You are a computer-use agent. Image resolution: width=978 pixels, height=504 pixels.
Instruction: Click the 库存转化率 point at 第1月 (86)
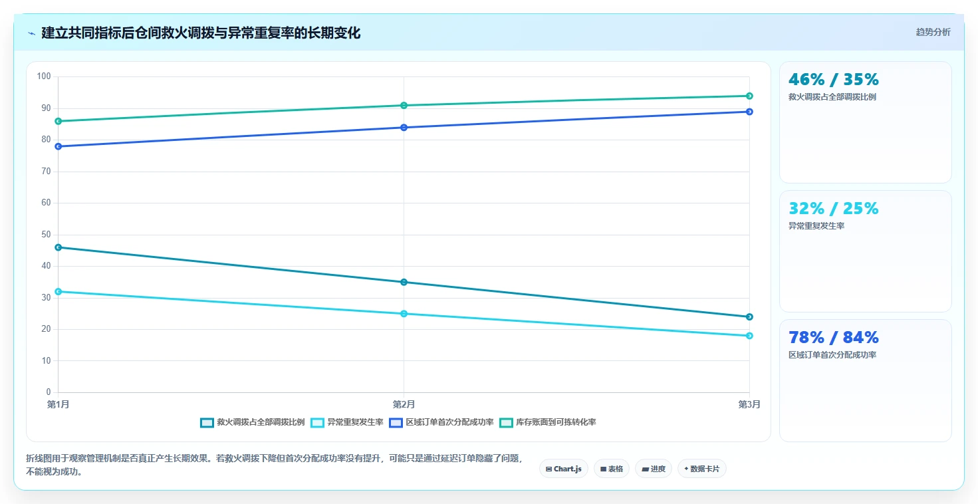(x=58, y=121)
